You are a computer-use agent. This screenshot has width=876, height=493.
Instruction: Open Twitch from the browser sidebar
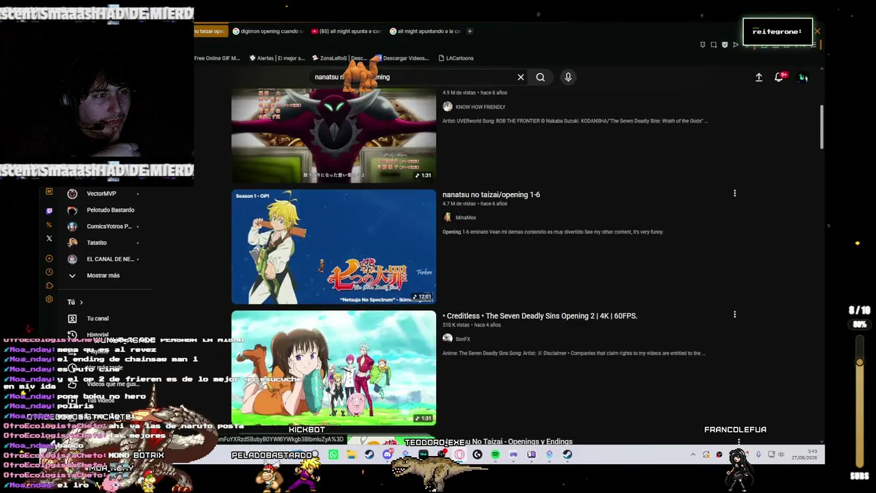coord(49,211)
